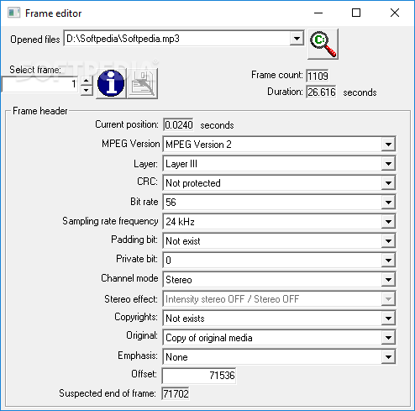Viewport: 415px width, 411px height.
Task: Click the Select frame number field
Action: pos(39,84)
